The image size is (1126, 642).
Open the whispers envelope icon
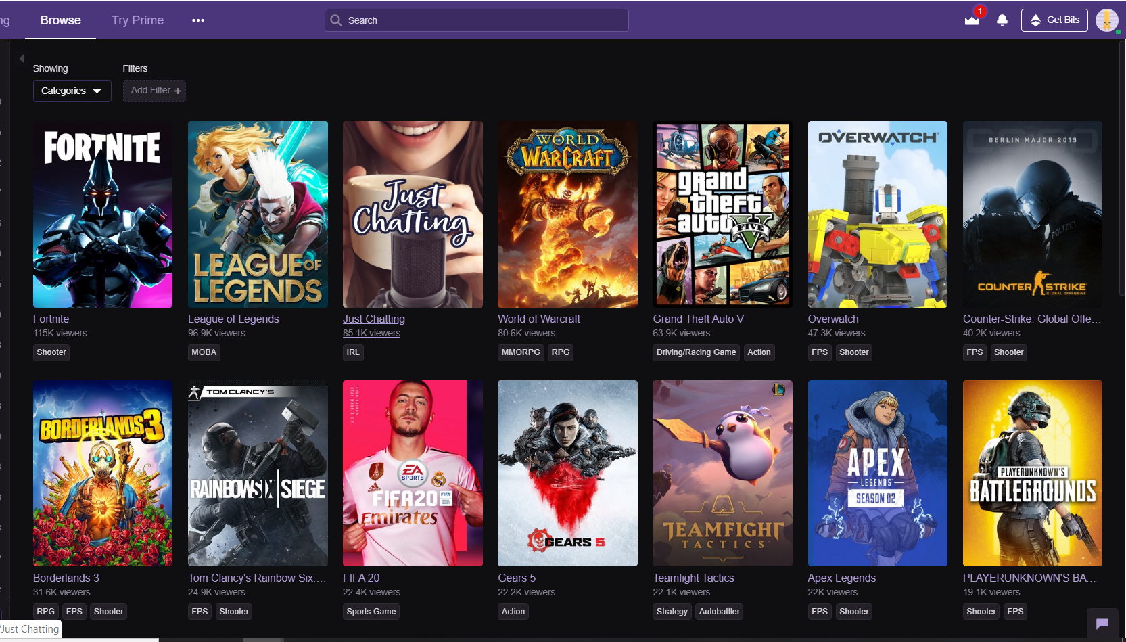coord(972,20)
